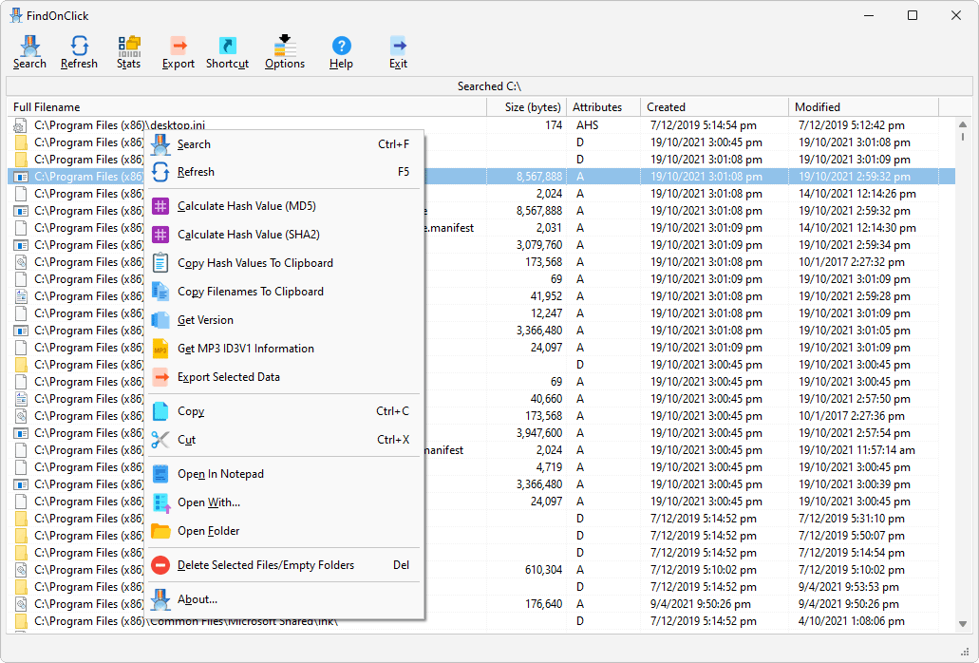The height and width of the screenshot is (663, 979).
Task: Click the Shortcut toolbar icon
Action: pos(227,47)
